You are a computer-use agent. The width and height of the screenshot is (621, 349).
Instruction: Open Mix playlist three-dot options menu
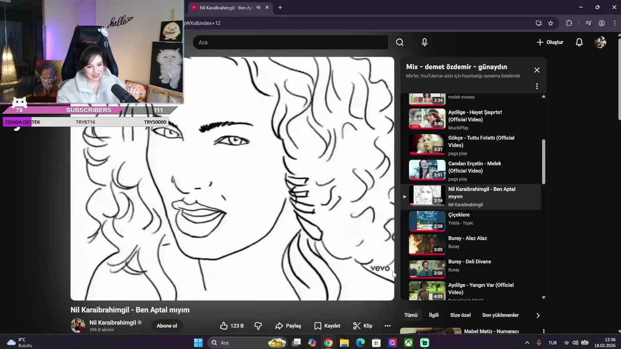(x=537, y=86)
